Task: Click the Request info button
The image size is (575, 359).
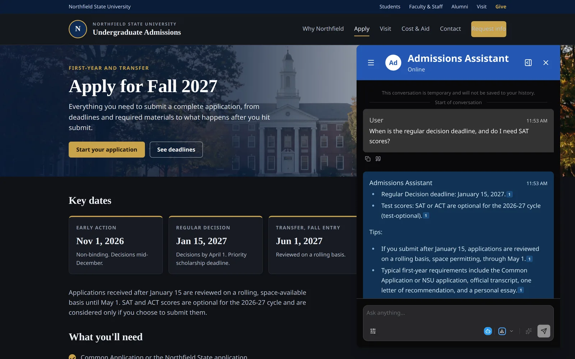Action: pyautogui.click(x=489, y=29)
